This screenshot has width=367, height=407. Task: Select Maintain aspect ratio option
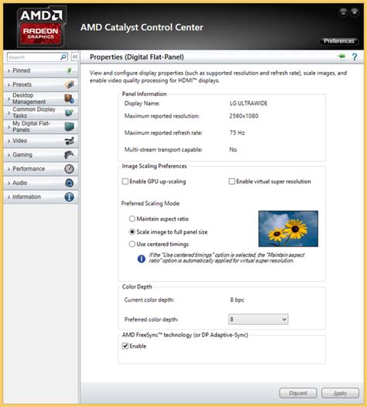[x=132, y=219]
